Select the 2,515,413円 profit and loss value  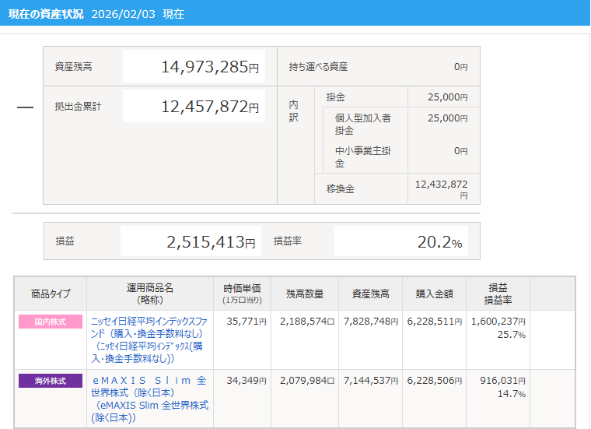(x=210, y=242)
